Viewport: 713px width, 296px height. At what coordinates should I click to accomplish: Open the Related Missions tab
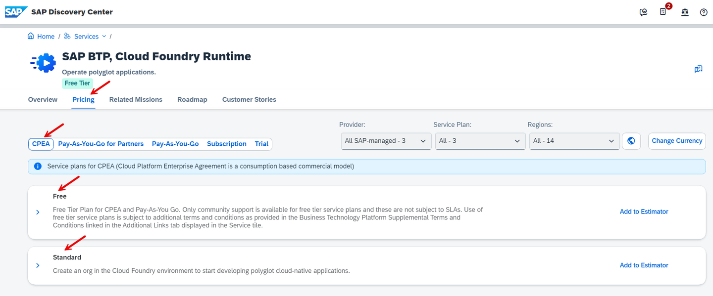click(136, 99)
